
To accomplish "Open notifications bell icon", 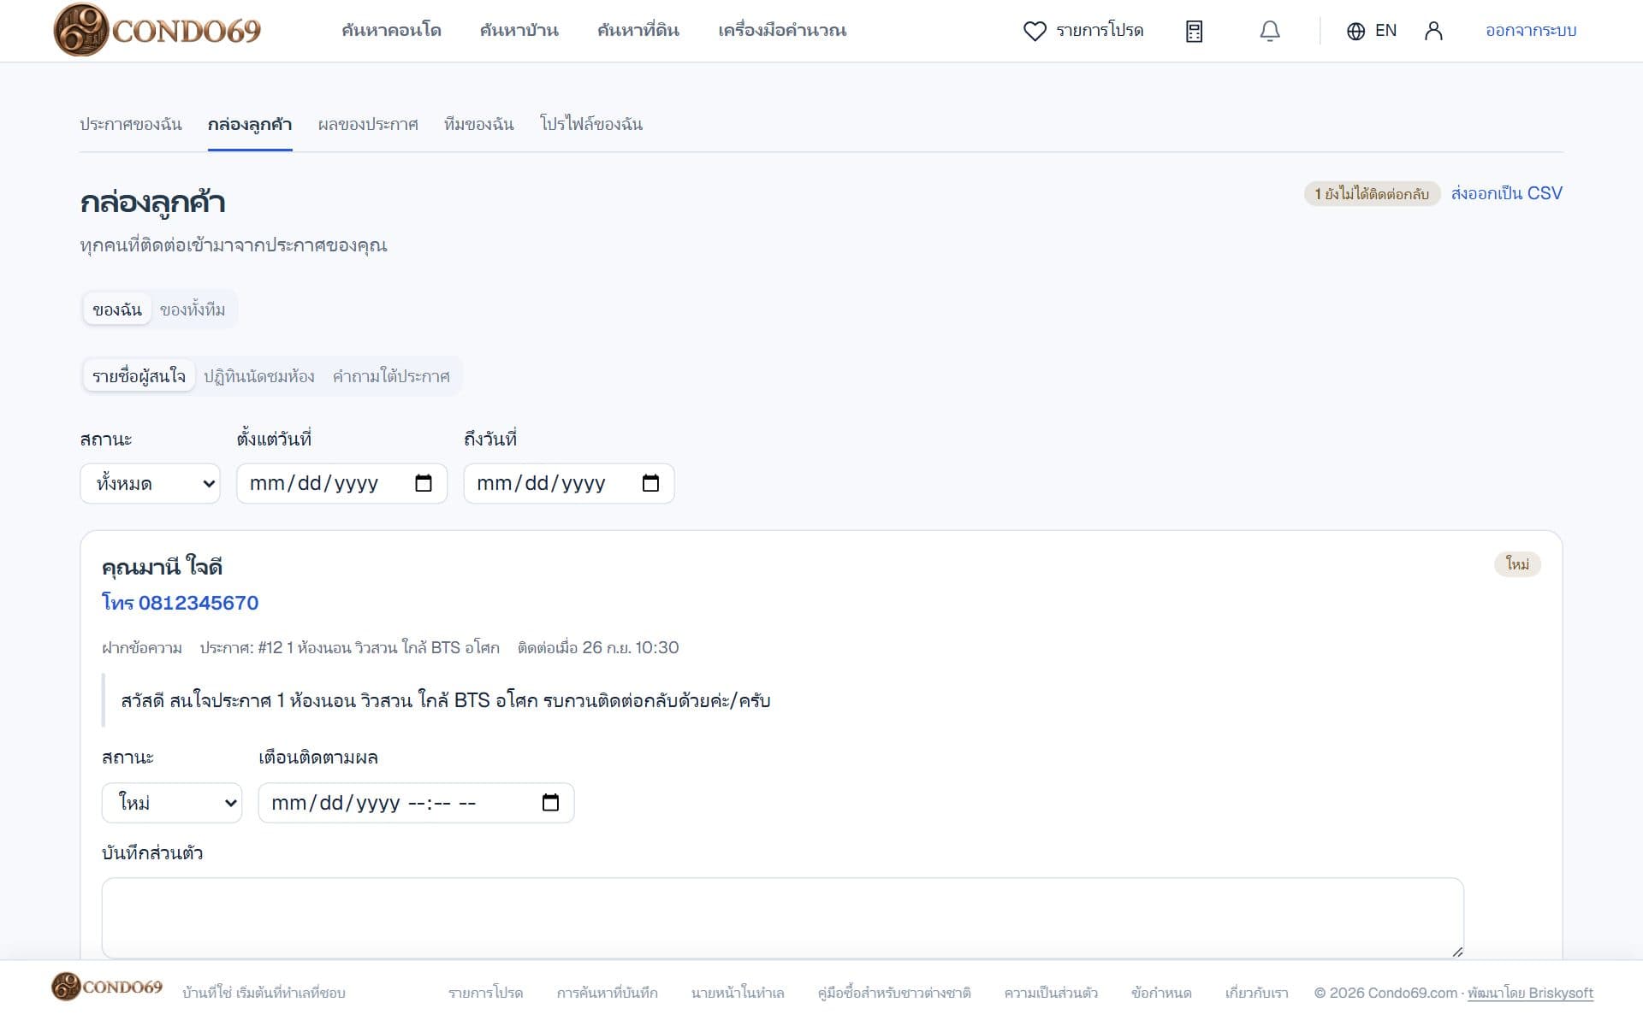I will (x=1270, y=31).
